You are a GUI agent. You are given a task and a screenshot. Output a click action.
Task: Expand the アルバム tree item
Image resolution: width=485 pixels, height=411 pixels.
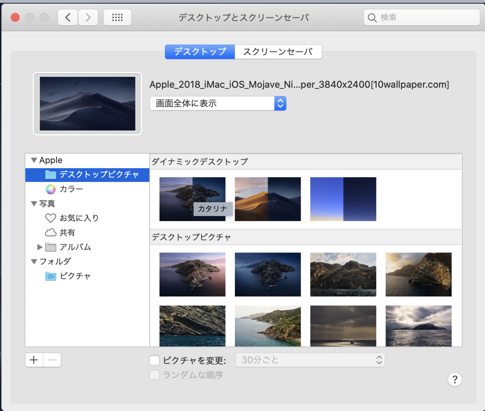pos(39,247)
